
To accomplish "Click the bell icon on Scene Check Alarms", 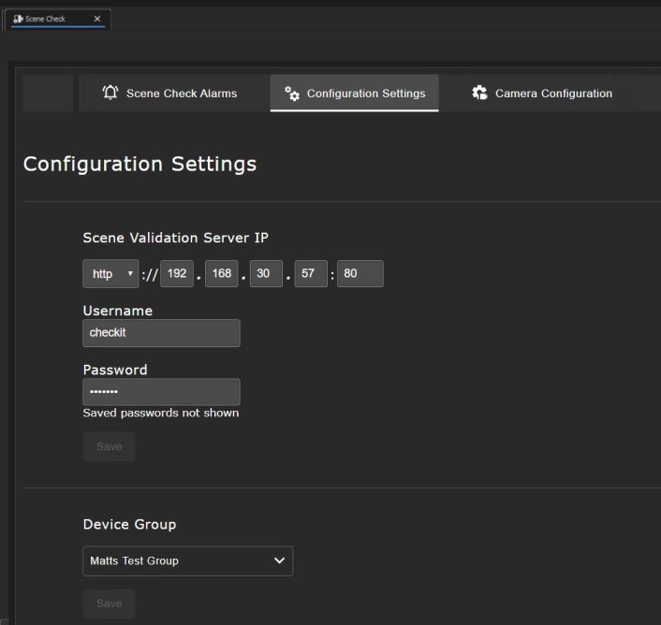I will coord(110,93).
